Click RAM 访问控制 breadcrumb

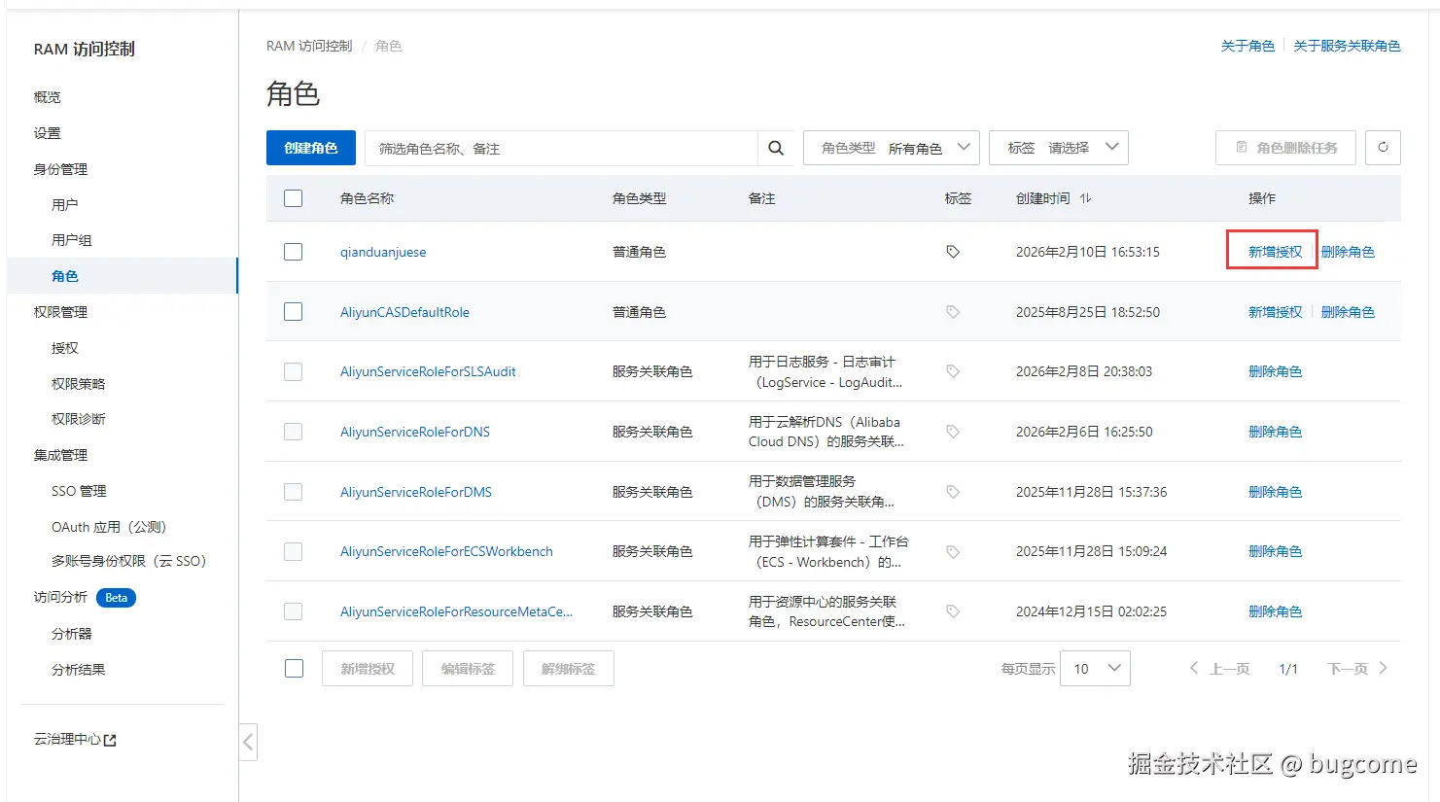tap(309, 46)
